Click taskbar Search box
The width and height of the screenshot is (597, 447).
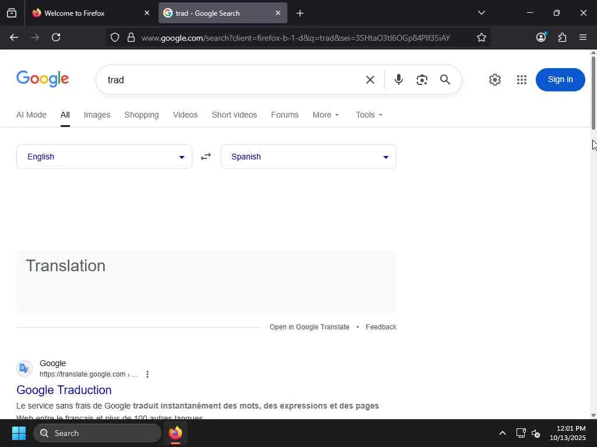pos(97,433)
